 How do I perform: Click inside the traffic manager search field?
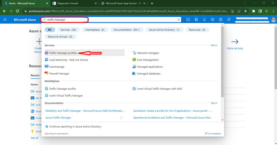tap(111, 20)
